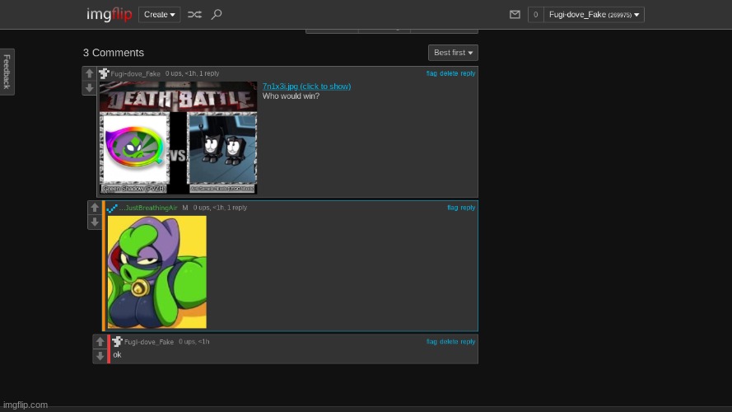732x412 pixels.
Task: Open the Feedback side tab
Action: pyautogui.click(x=7, y=72)
